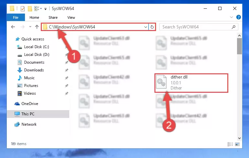Open Local Disk (C:) in the sidebar

point(37,47)
